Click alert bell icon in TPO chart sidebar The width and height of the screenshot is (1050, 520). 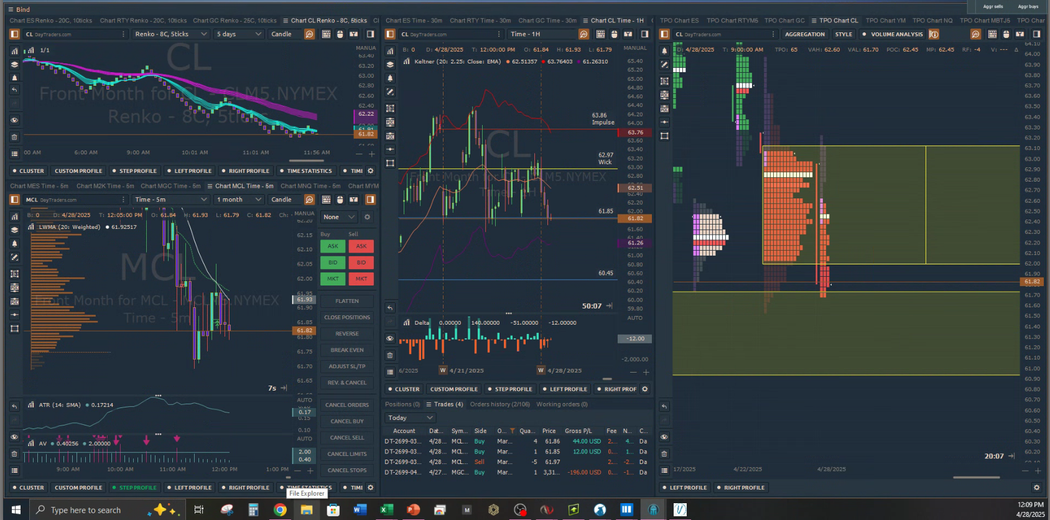click(x=664, y=51)
